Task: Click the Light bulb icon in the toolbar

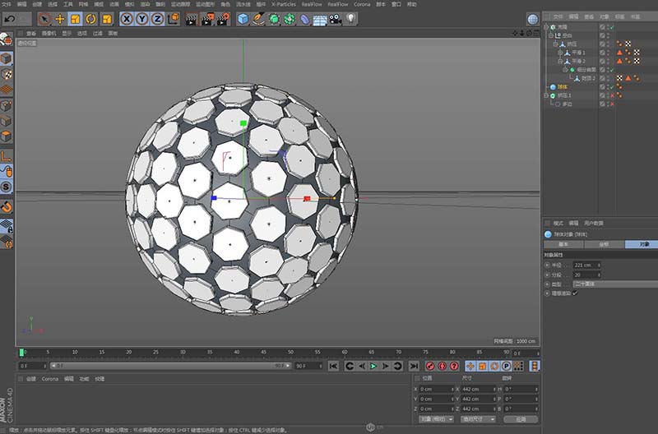Action: pos(350,18)
